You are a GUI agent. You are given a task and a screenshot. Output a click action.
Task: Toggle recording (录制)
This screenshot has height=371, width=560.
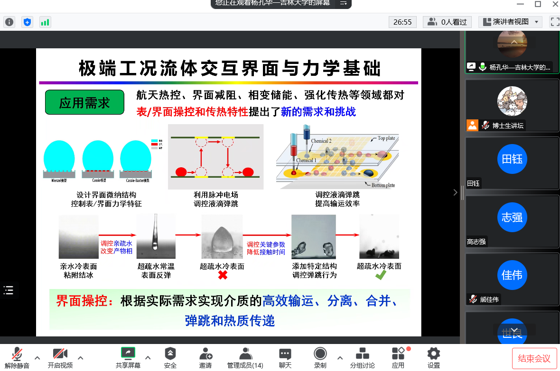click(x=320, y=357)
